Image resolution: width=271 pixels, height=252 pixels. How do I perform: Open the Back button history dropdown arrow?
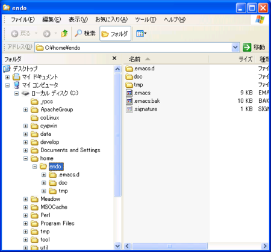(36, 33)
